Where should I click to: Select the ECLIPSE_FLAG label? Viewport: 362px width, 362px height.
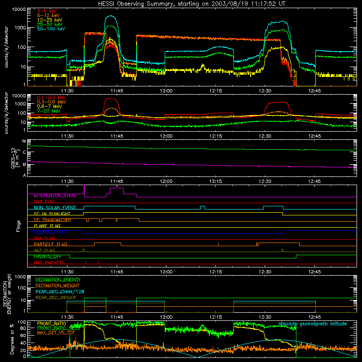tap(49, 232)
